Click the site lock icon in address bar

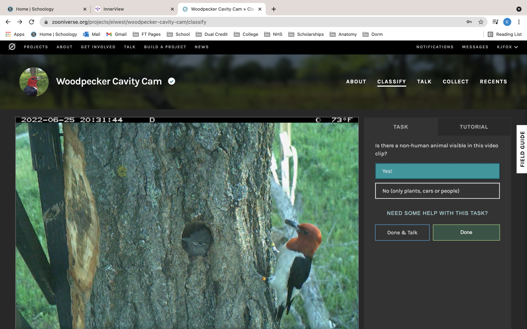tap(46, 22)
